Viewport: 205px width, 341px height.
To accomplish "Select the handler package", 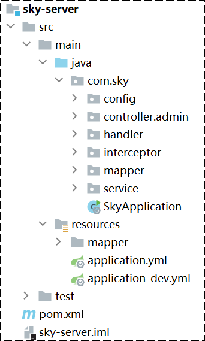I will click(x=123, y=135).
